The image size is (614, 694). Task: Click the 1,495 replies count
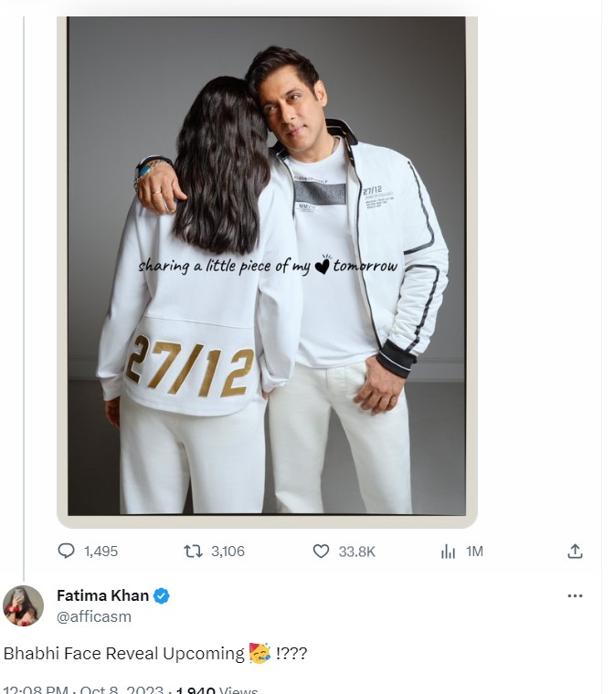(x=101, y=551)
